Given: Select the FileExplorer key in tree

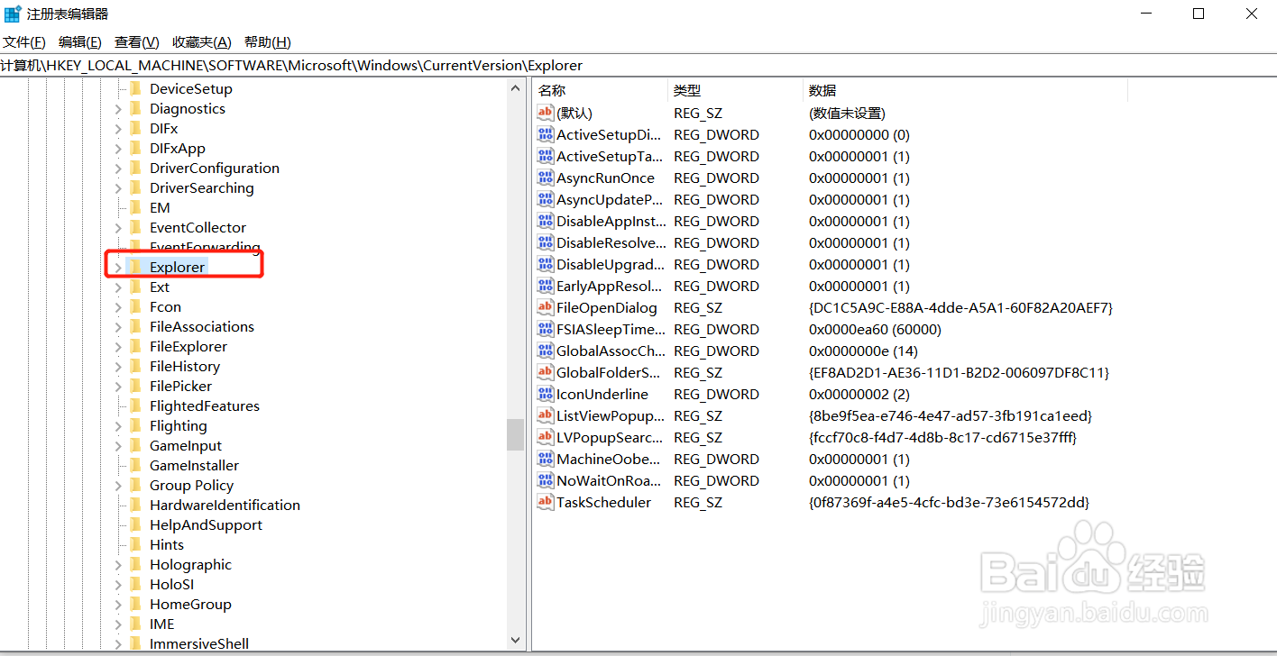Looking at the screenshot, I should 188,346.
